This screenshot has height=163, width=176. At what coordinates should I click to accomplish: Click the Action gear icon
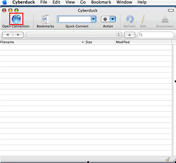[x=105, y=19]
